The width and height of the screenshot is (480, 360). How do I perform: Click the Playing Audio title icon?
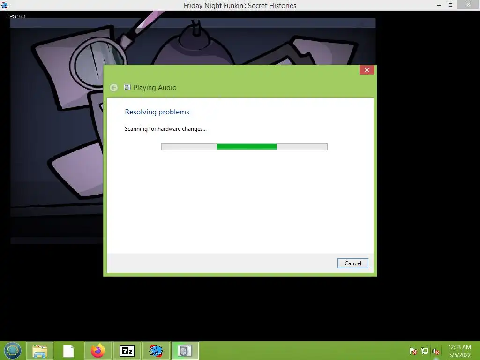(127, 87)
